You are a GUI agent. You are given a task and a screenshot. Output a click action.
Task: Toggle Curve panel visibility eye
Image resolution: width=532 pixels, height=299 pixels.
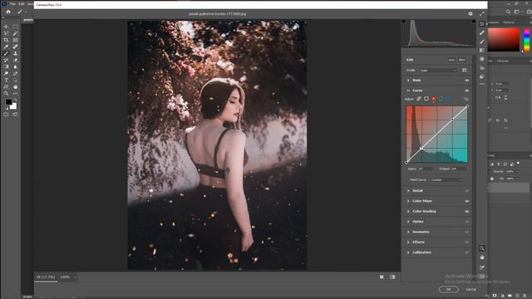click(x=467, y=91)
